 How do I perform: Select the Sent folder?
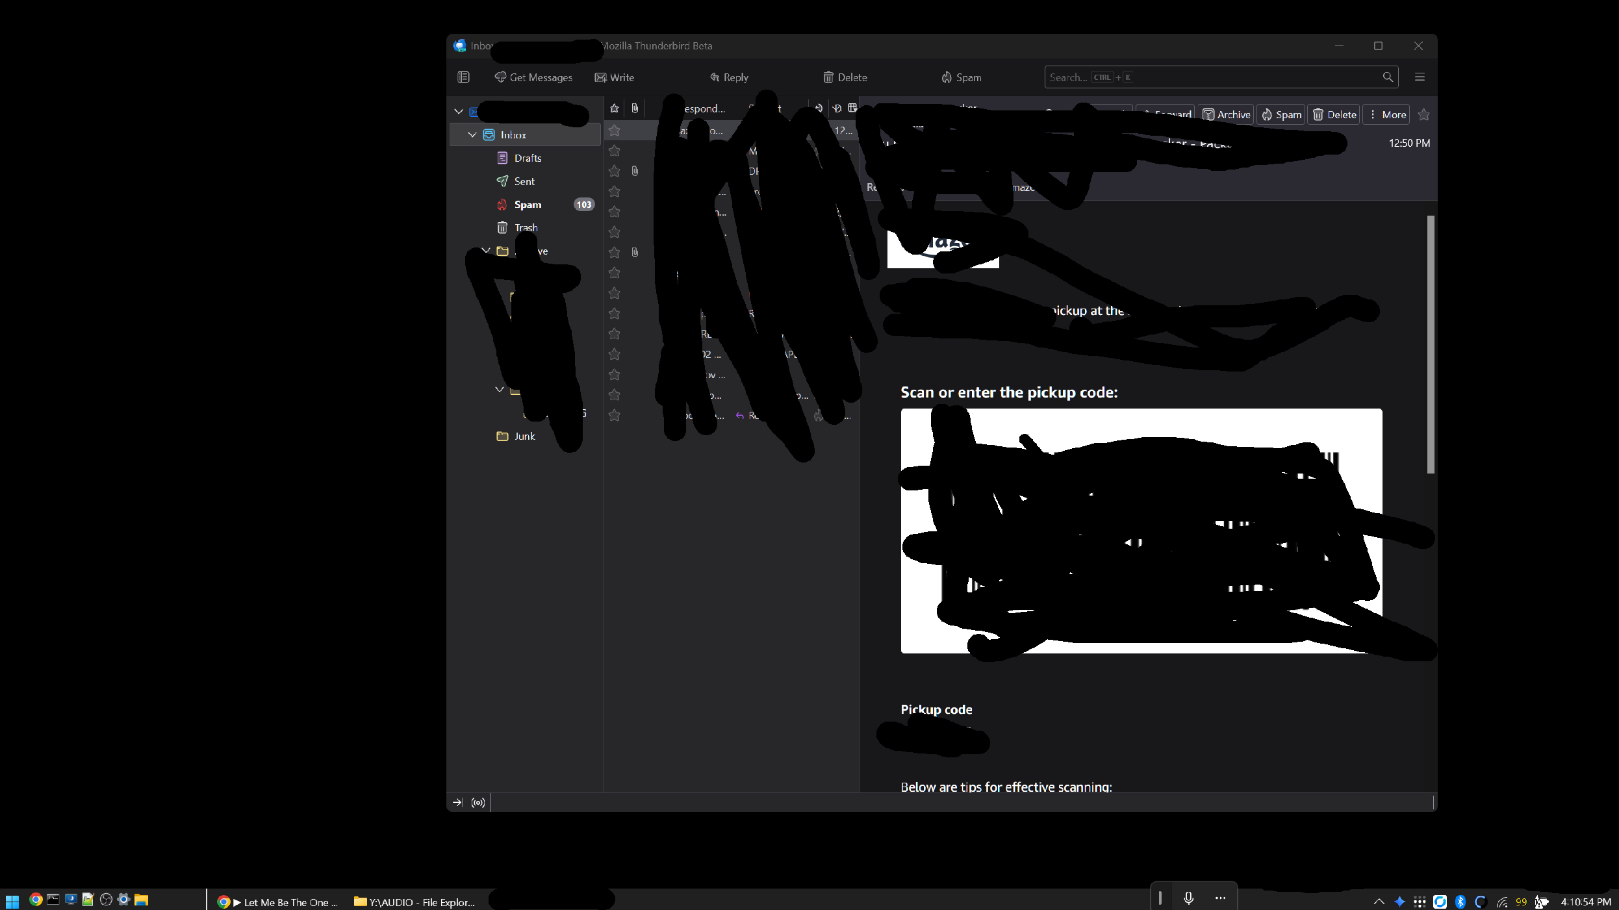[x=524, y=182]
